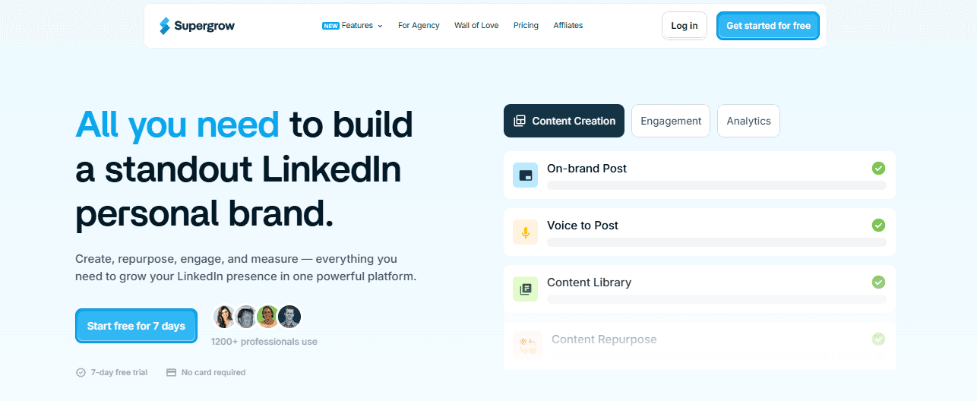Switch to the Engagement tab
This screenshot has width=977, height=401.
tap(671, 121)
